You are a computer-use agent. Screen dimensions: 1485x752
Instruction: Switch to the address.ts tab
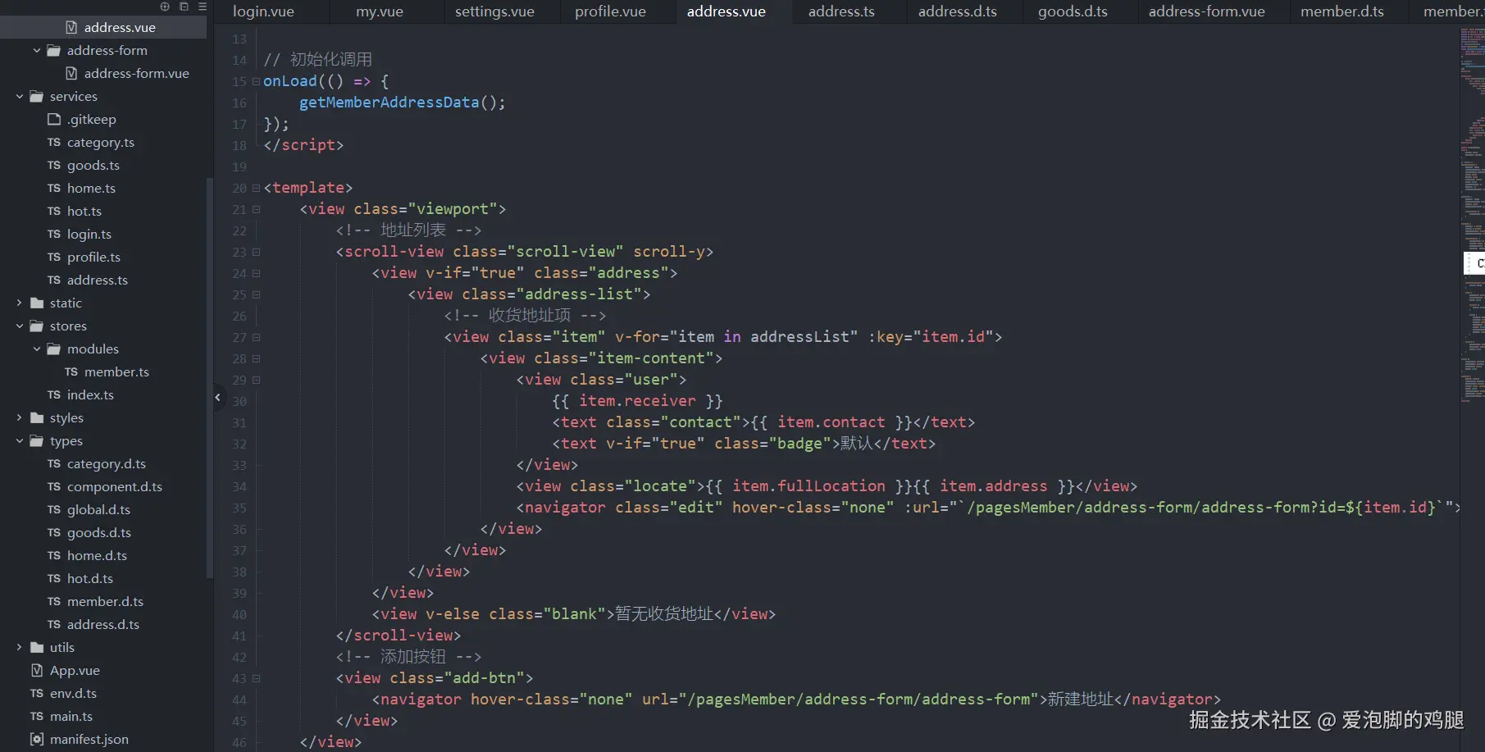pos(841,11)
